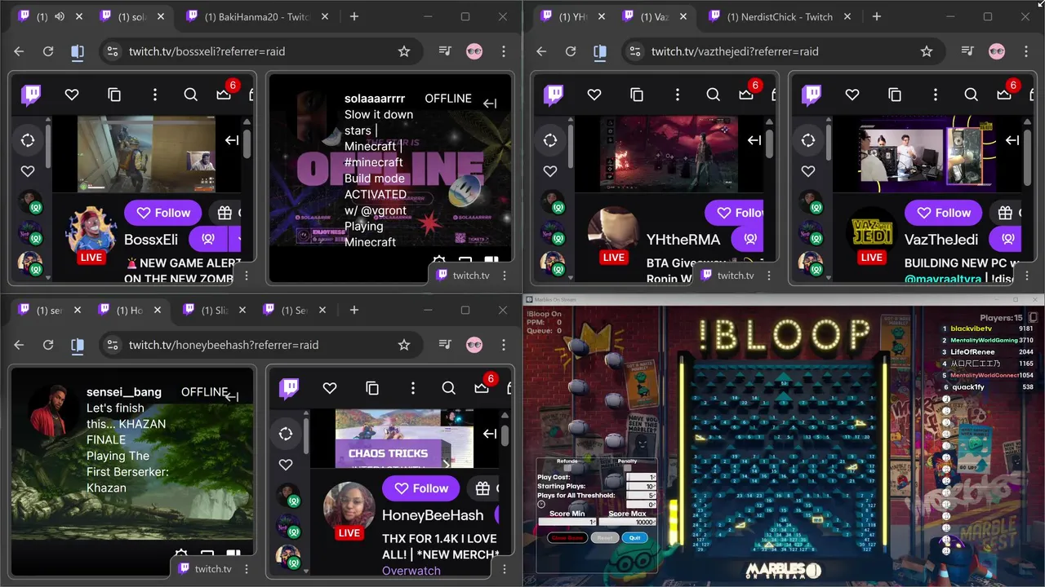Image resolution: width=1045 pixels, height=587 pixels.
Task: Click the Close Game button in Marbles
Action: point(567,538)
